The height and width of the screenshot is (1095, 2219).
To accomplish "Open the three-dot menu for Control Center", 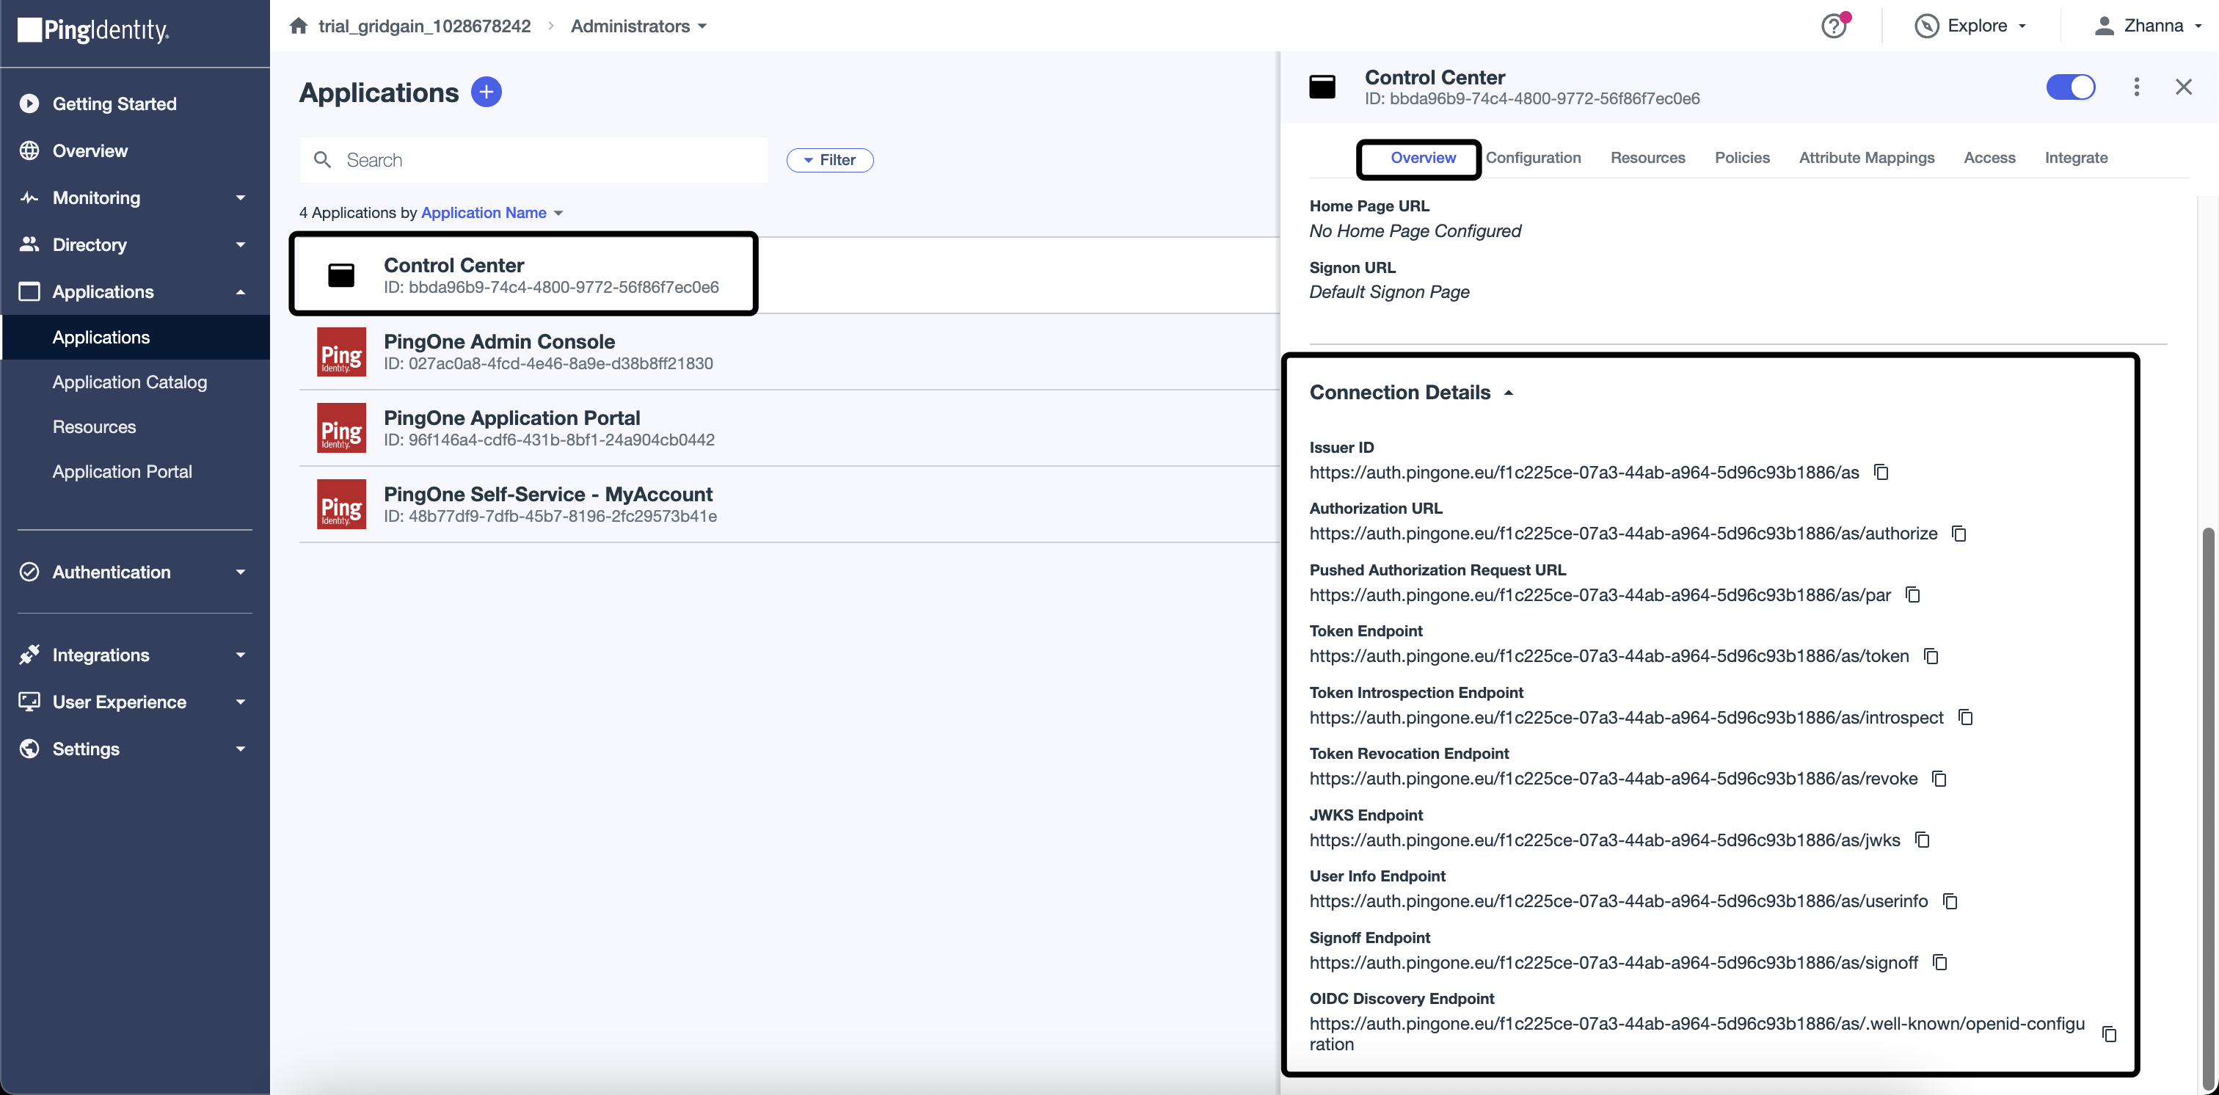I will (2136, 87).
